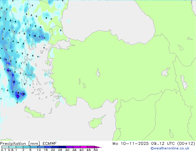
Task: Click the 15–20 mm legend swatch
Action: coord(48,147)
